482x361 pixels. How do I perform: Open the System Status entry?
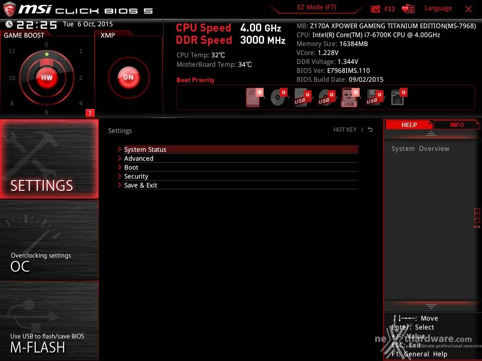[x=241, y=149]
